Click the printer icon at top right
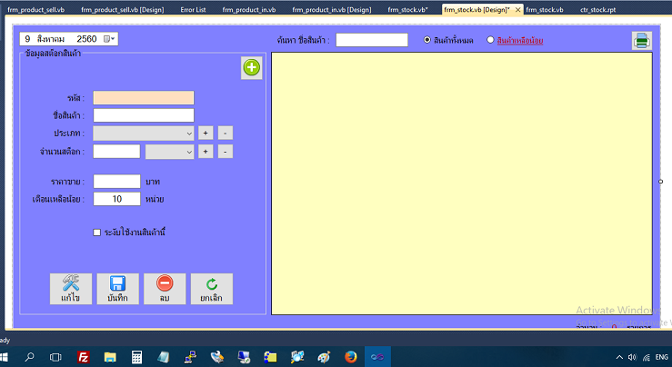This screenshot has height=367, width=672. tap(642, 41)
